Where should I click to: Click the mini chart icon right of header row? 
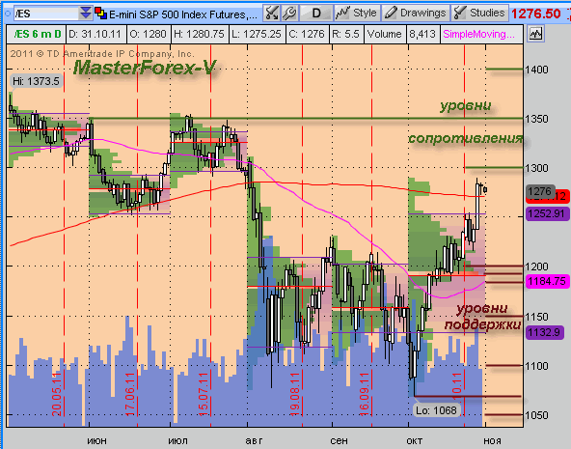click(535, 34)
